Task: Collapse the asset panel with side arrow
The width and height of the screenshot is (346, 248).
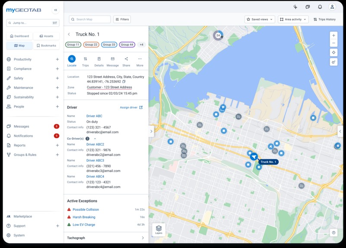Action: [x=151, y=131]
